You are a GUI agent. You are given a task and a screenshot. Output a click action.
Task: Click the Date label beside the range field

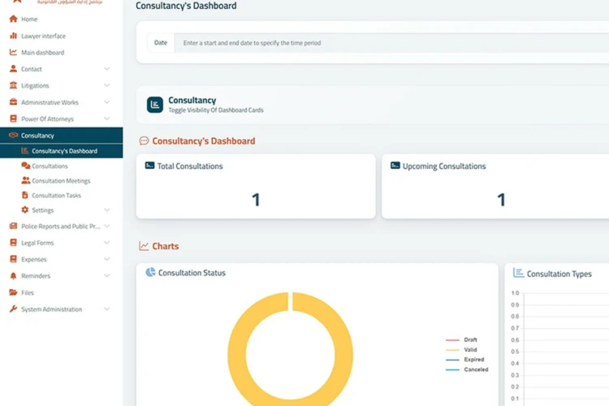tap(161, 43)
